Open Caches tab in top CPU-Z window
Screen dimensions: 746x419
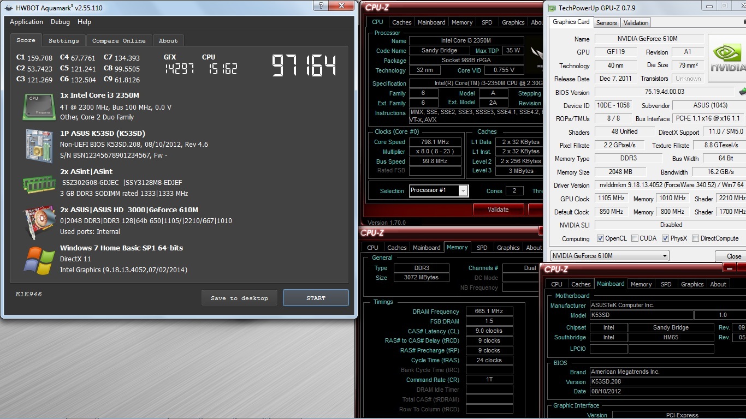point(401,22)
